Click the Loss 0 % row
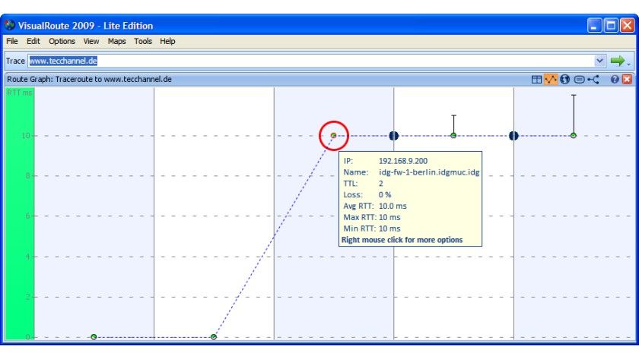 click(367, 195)
